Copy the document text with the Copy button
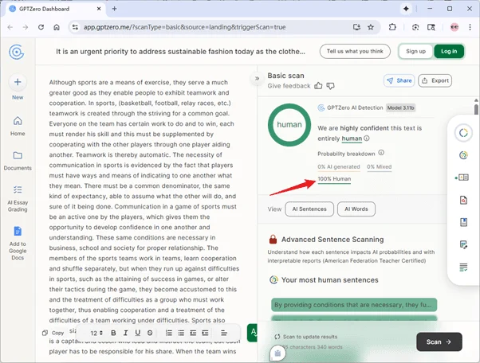 [x=53, y=333]
